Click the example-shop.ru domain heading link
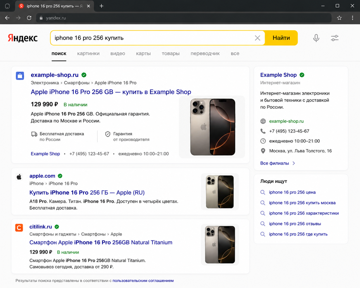 (55, 75)
